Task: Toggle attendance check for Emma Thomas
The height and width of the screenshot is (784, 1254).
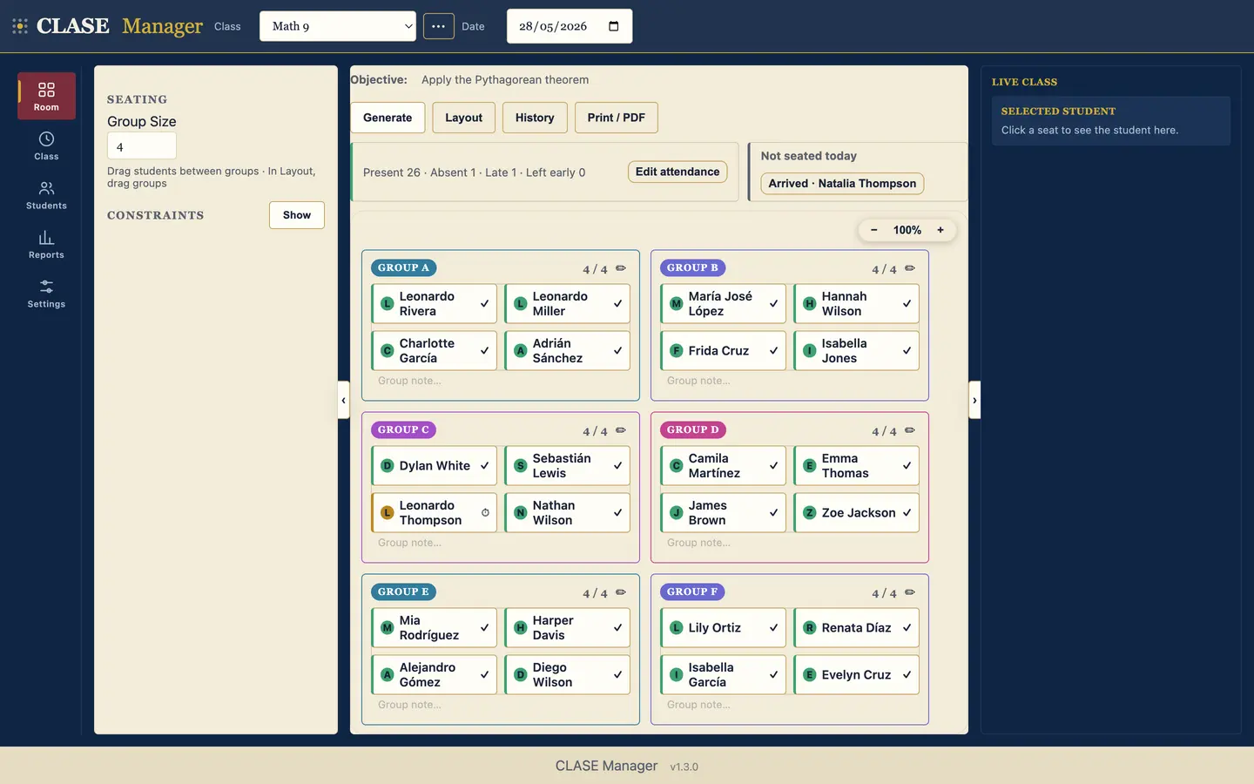Action: click(x=907, y=466)
